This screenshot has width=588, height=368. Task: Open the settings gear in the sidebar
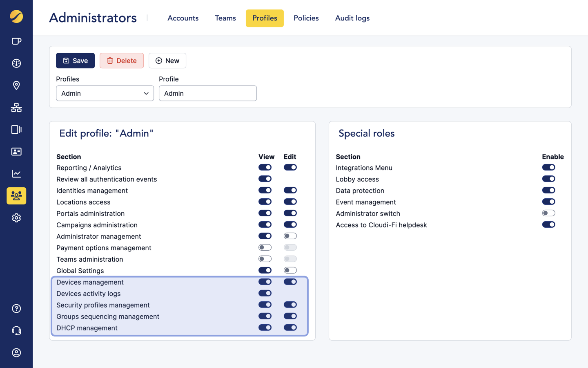16,218
